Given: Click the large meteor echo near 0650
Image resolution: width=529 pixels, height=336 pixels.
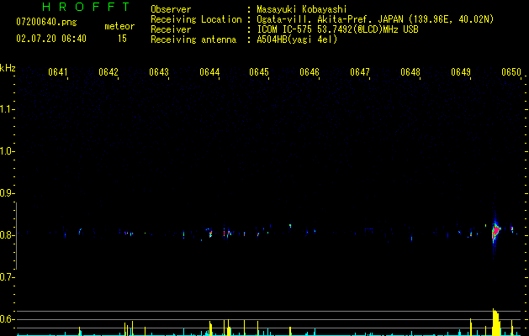Looking at the screenshot, I should point(495,232).
